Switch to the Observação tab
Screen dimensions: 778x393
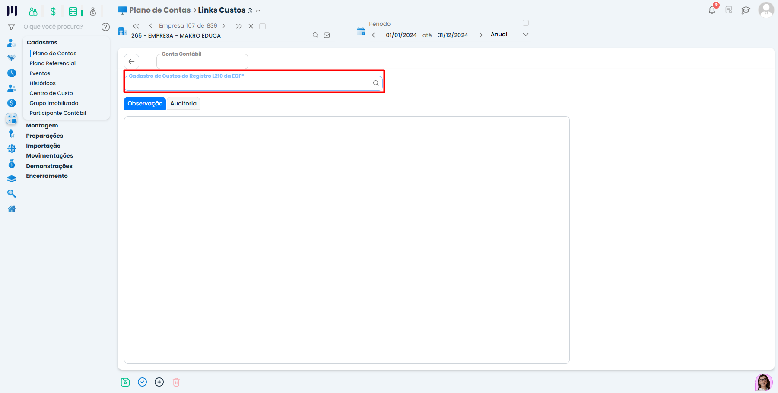point(145,103)
